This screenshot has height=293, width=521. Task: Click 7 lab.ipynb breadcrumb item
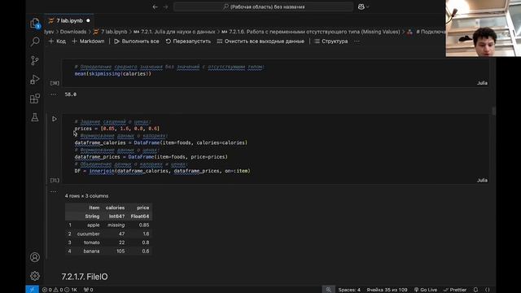pyautogui.click(x=111, y=32)
